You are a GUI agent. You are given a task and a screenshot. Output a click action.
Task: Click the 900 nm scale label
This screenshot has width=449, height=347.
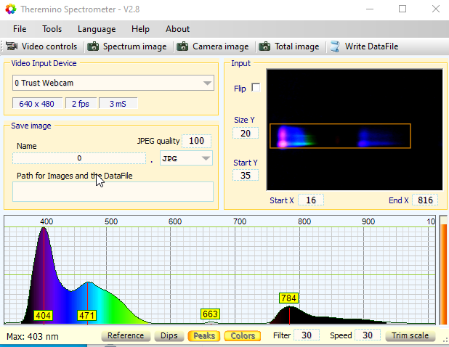coord(368,221)
